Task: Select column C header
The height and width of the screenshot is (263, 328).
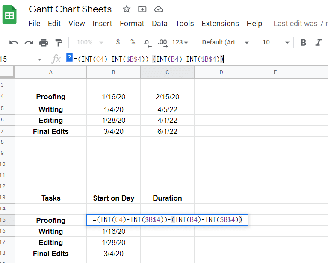Action: pyautogui.click(x=167, y=72)
